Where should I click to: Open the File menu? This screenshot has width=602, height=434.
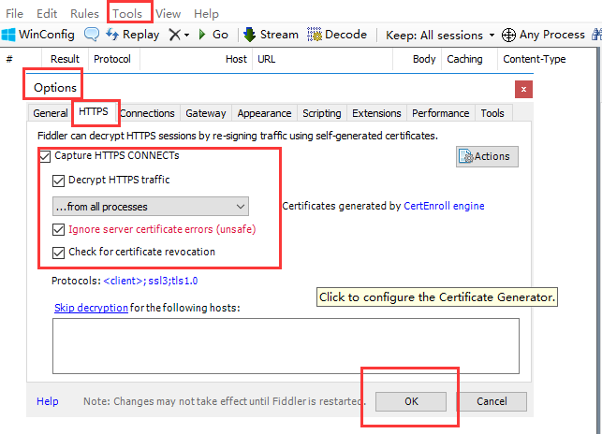coord(15,14)
